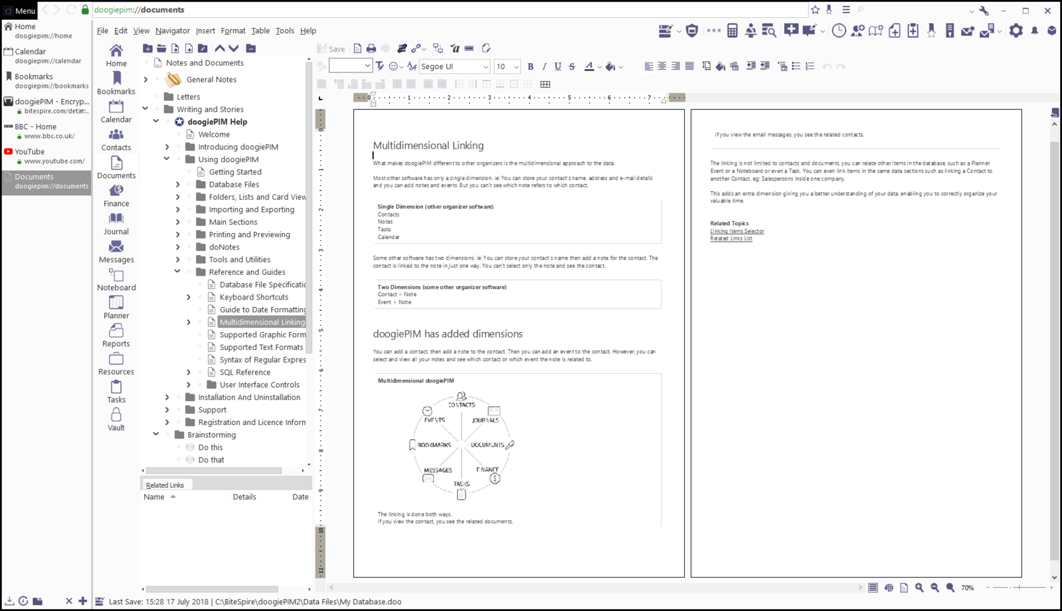Screen dimensions: 1062x611
Task: Open the Related Links List link
Action: [x=731, y=238]
